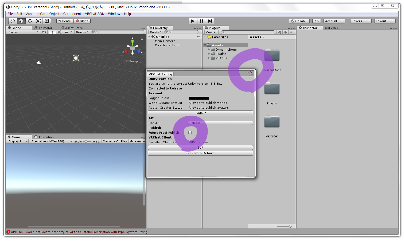Click the Pause button

coord(201,21)
